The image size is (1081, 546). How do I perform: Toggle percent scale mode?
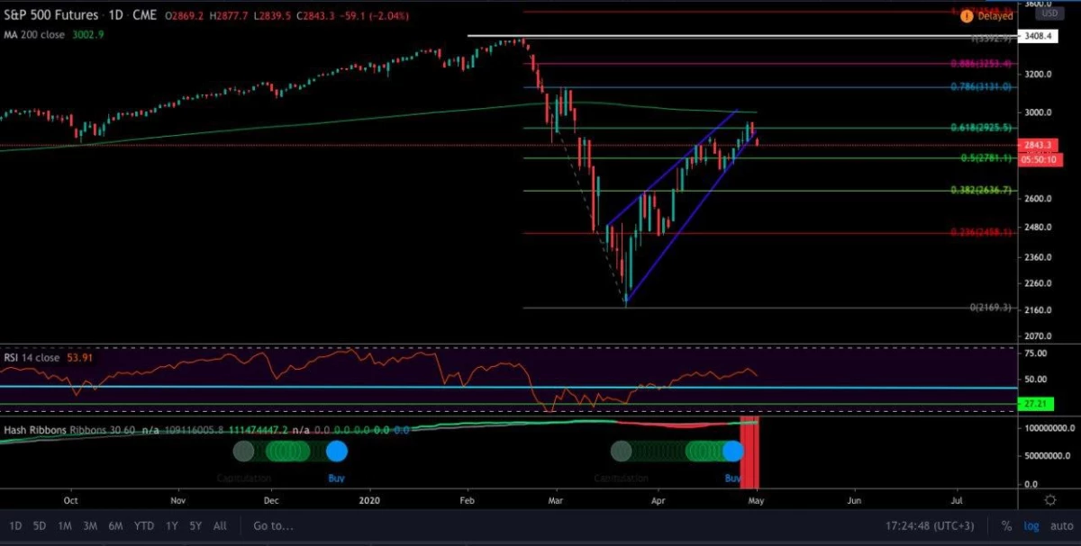click(1006, 525)
